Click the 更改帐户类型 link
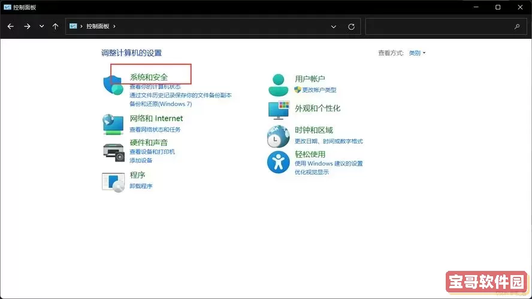Screen dimensions: 532x299 pos(319,90)
